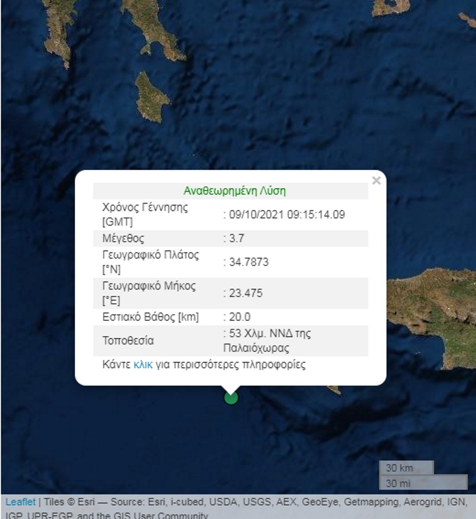Close the earthquake info popup
Viewport: 476px width, 519px height.
tap(376, 181)
